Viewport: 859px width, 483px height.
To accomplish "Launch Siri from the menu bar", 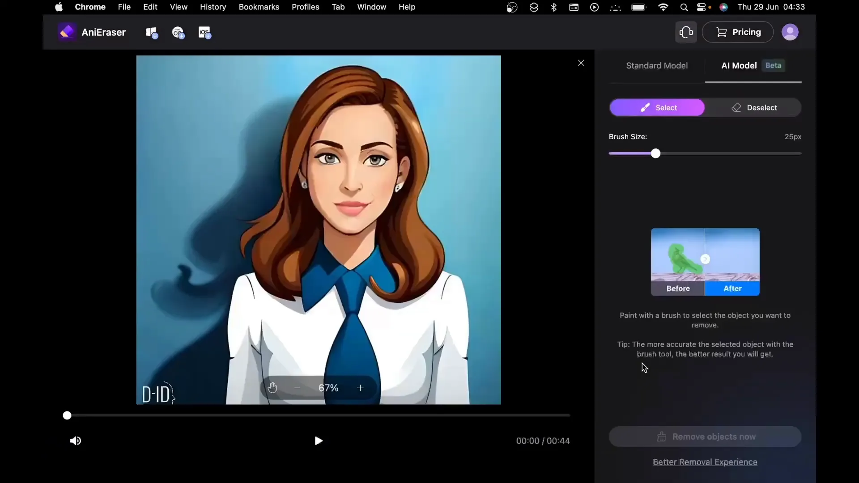I will 723,7.
